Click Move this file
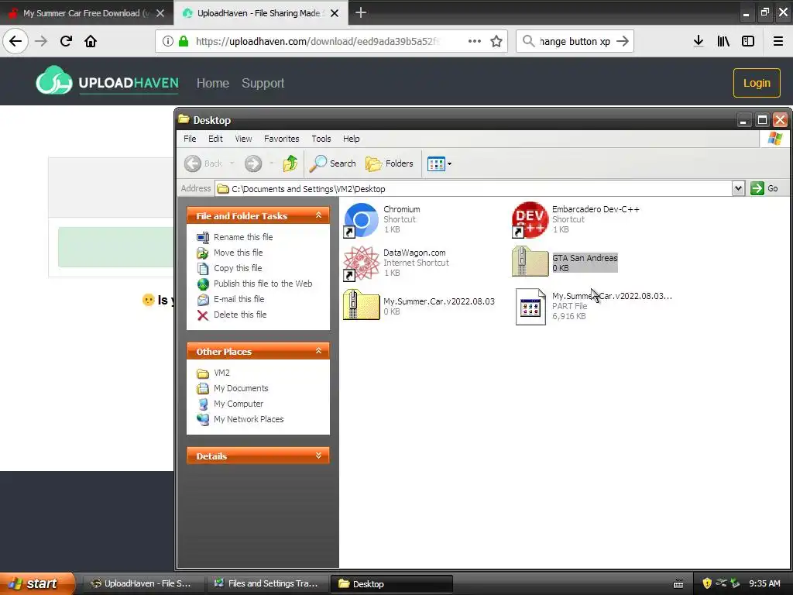The image size is (793, 595). pyautogui.click(x=239, y=253)
